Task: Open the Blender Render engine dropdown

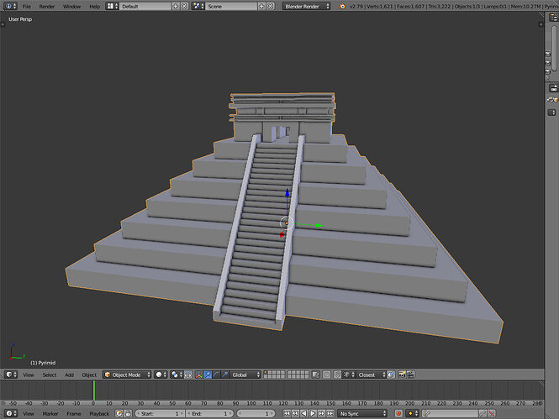Action: [x=307, y=6]
